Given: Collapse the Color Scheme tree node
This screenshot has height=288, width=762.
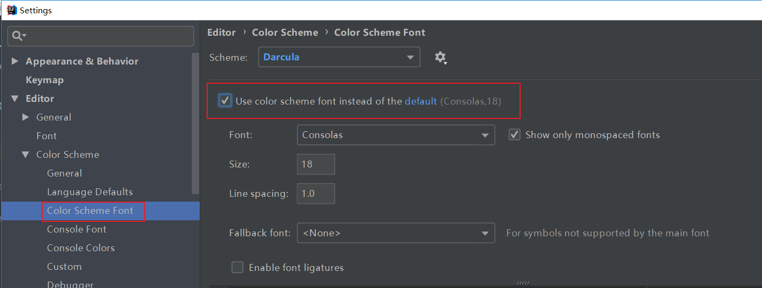Looking at the screenshot, I should pos(25,155).
